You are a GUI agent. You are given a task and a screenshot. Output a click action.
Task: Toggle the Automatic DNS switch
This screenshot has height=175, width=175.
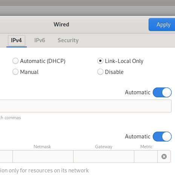(162, 92)
